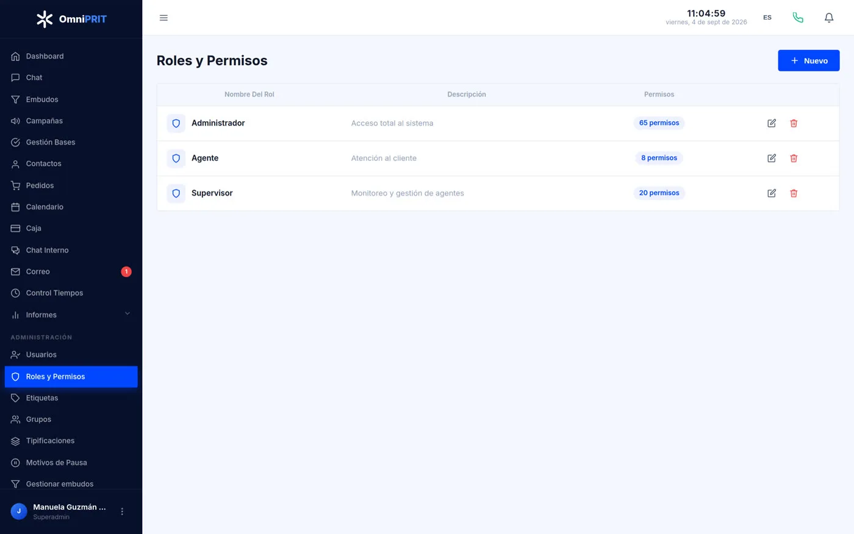Switch language via ES selector
Image resolution: width=854 pixels, height=534 pixels.
click(767, 18)
